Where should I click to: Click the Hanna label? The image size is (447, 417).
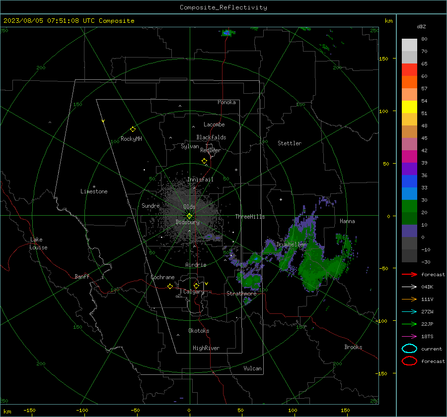point(347,221)
